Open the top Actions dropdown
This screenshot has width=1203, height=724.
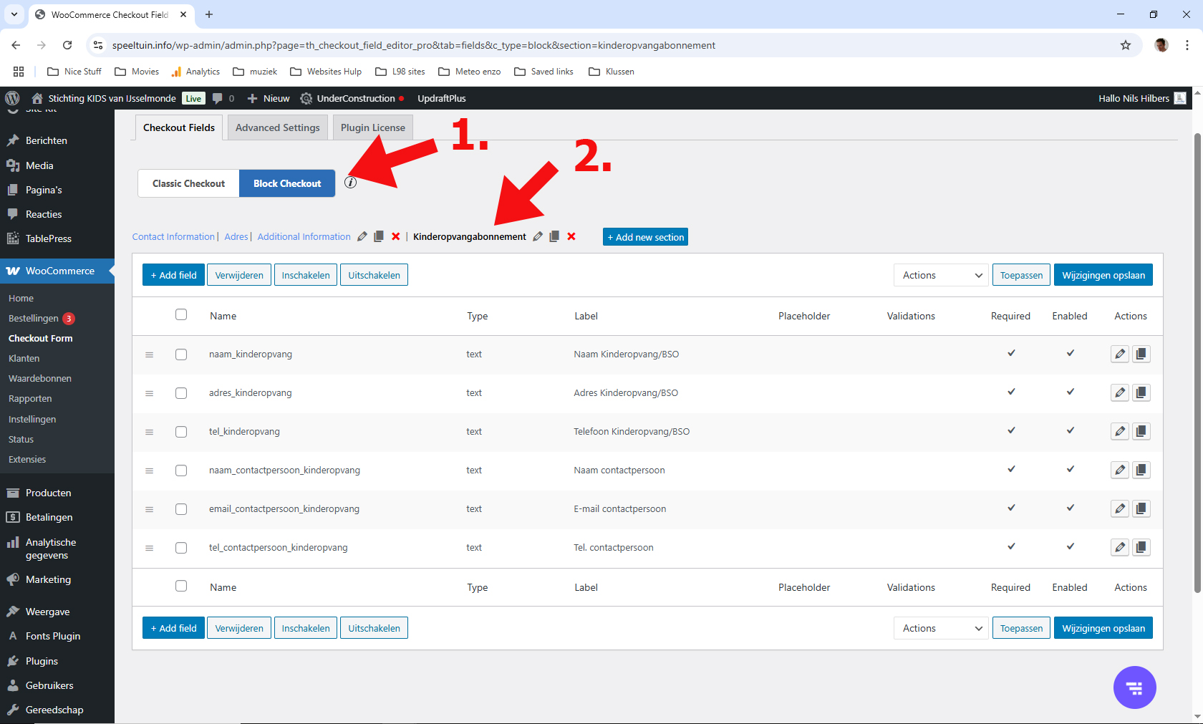coord(941,276)
